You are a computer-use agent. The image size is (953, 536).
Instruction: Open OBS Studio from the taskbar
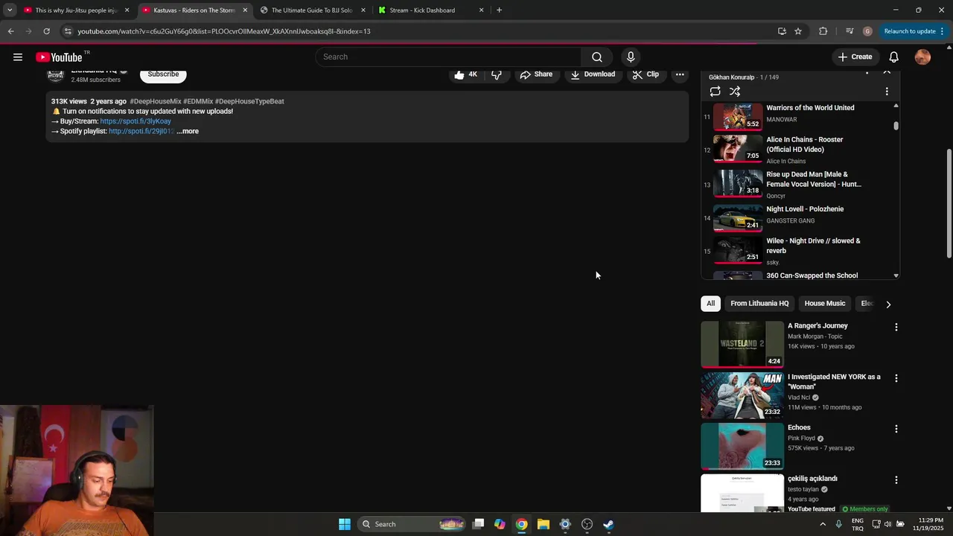(x=587, y=524)
